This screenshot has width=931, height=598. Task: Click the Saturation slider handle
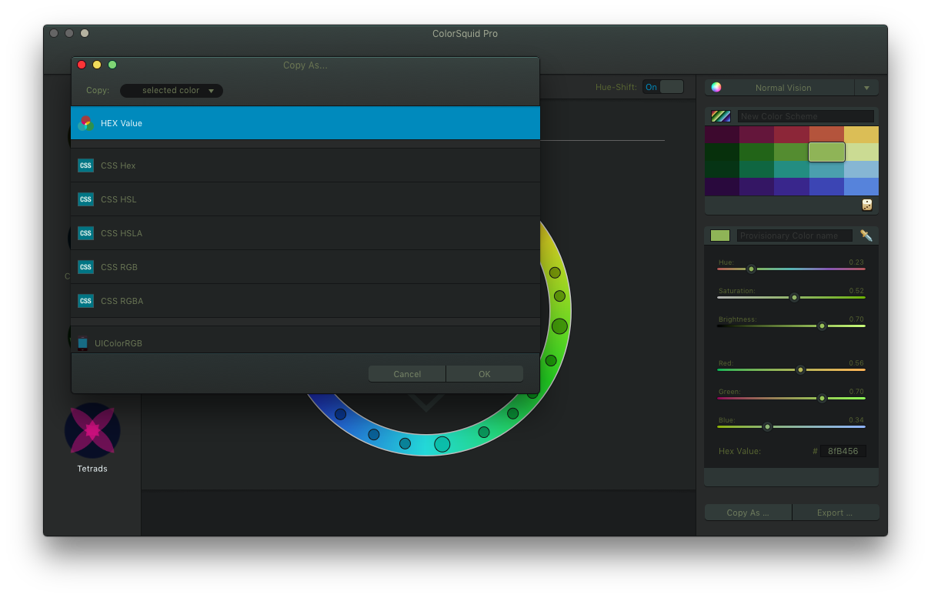794,297
